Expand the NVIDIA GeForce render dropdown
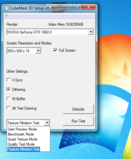 tap(91, 32)
